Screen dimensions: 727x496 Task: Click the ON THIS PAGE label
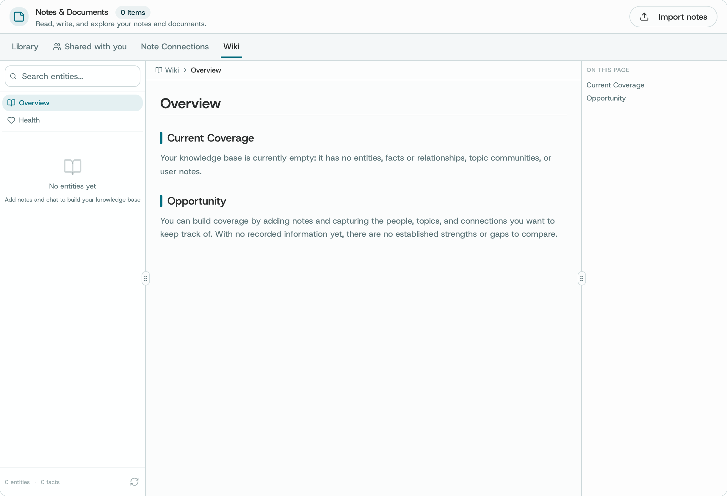pos(607,70)
